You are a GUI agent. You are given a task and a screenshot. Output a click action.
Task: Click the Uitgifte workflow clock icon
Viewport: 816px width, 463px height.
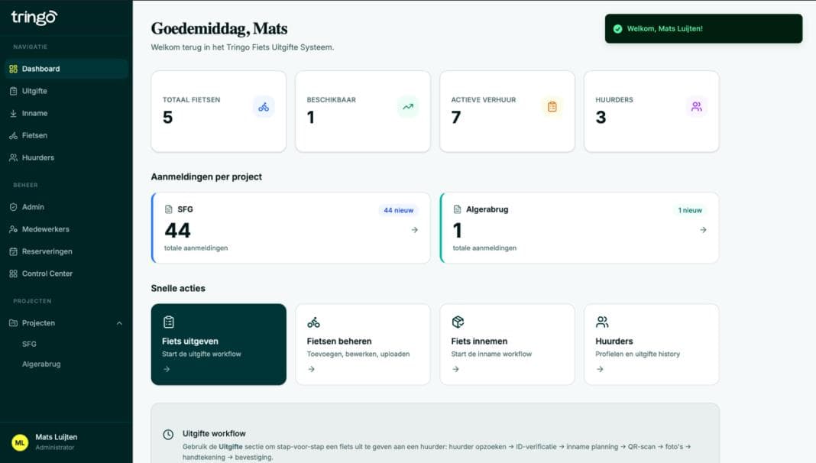[x=168, y=435]
